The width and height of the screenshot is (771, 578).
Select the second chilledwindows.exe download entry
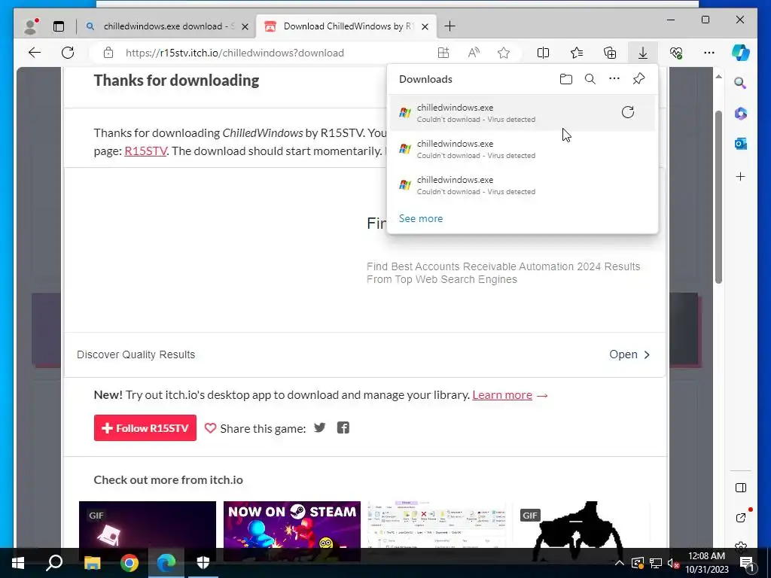523,150
